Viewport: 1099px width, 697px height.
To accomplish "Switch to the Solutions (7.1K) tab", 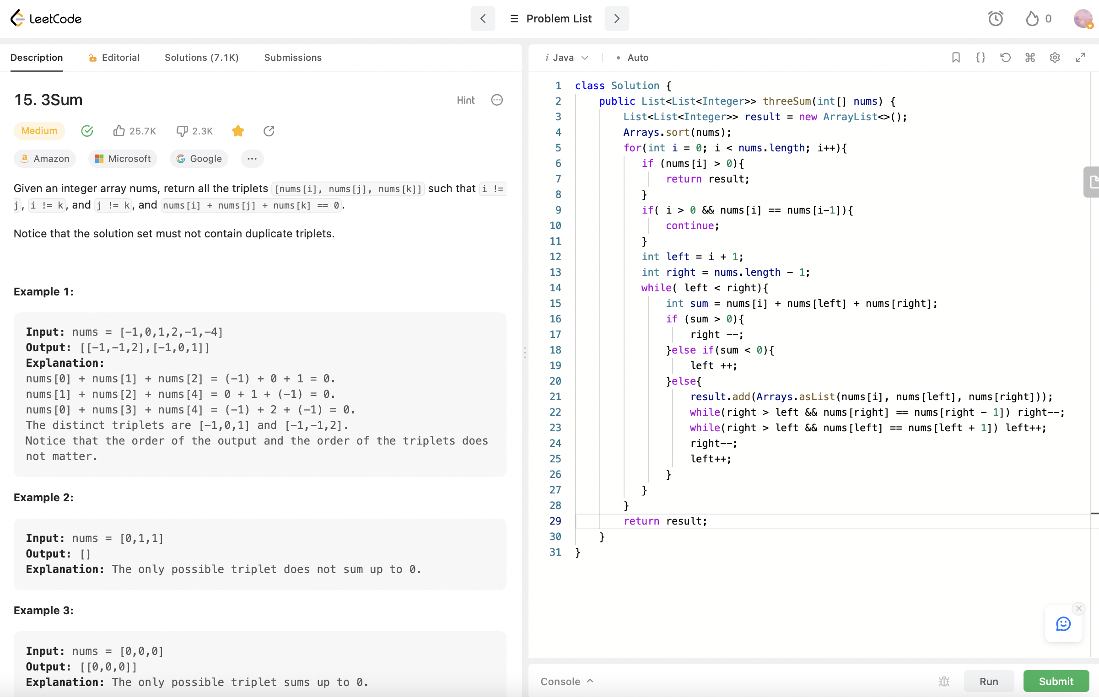I will [201, 58].
